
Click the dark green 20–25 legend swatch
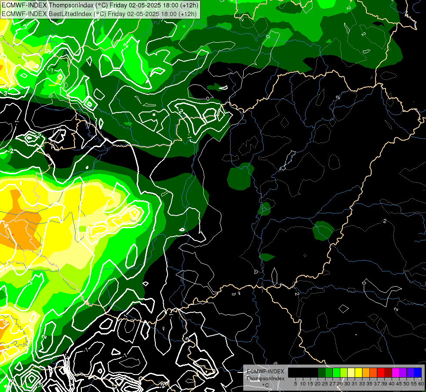(x=322, y=372)
